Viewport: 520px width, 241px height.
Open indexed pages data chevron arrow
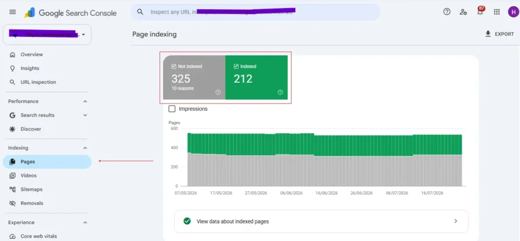click(456, 221)
